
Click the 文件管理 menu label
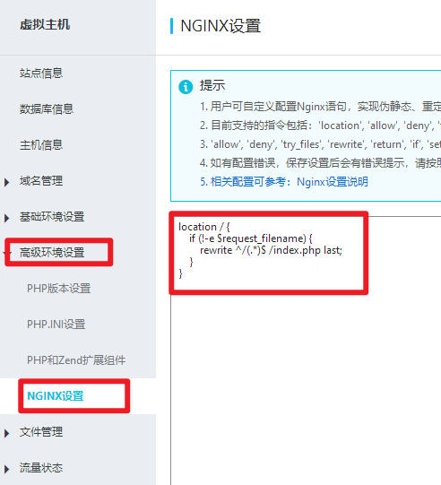pos(41,432)
